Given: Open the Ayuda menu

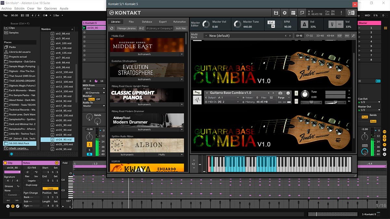Looking at the screenshot, I should tap(64, 8).
